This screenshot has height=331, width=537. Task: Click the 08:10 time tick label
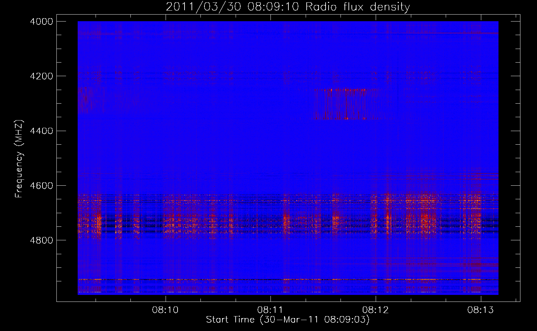(x=165, y=310)
